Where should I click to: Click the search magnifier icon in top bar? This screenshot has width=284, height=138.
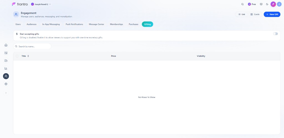(242, 4)
